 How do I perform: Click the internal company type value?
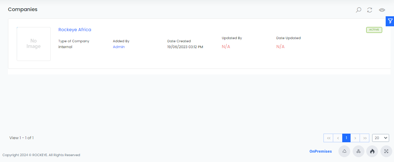tap(65, 47)
